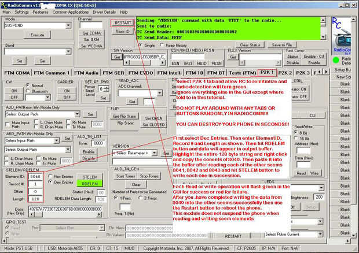Select the P2K 1 tab
Viewport: 359px width, 253px height.
267,72
